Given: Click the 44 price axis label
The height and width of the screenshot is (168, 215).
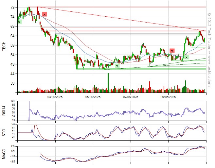Looking at the screenshot, I should pos(12,74).
